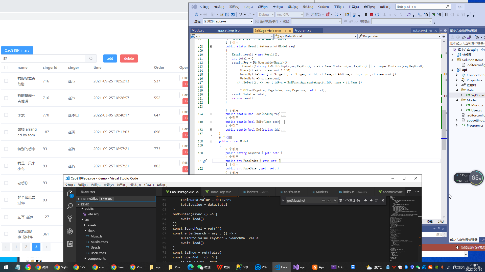
Task: Open the Git(G) menu in Visual Studio
Action: [248, 7]
